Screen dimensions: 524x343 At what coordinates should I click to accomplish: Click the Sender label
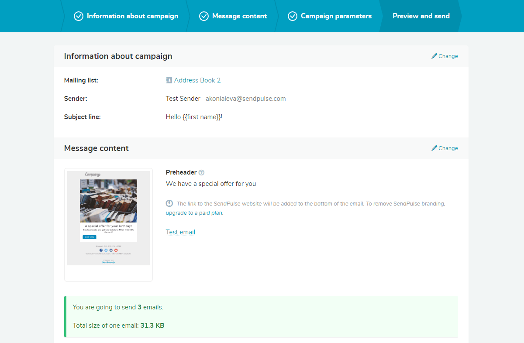pos(76,99)
